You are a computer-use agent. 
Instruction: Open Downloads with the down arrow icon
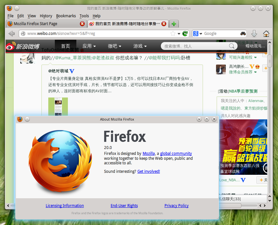pos(254,34)
